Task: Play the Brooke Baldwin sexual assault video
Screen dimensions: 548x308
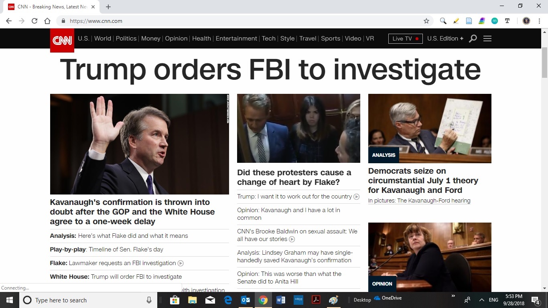Action: (x=292, y=239)
